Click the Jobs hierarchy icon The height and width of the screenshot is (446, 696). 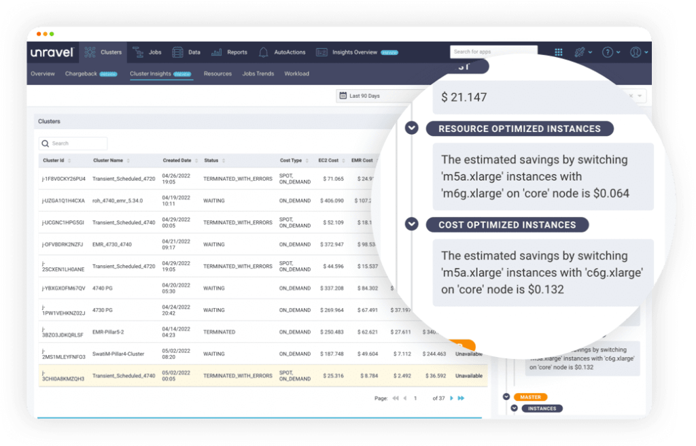pyautogui.click(x=137, y=52)
